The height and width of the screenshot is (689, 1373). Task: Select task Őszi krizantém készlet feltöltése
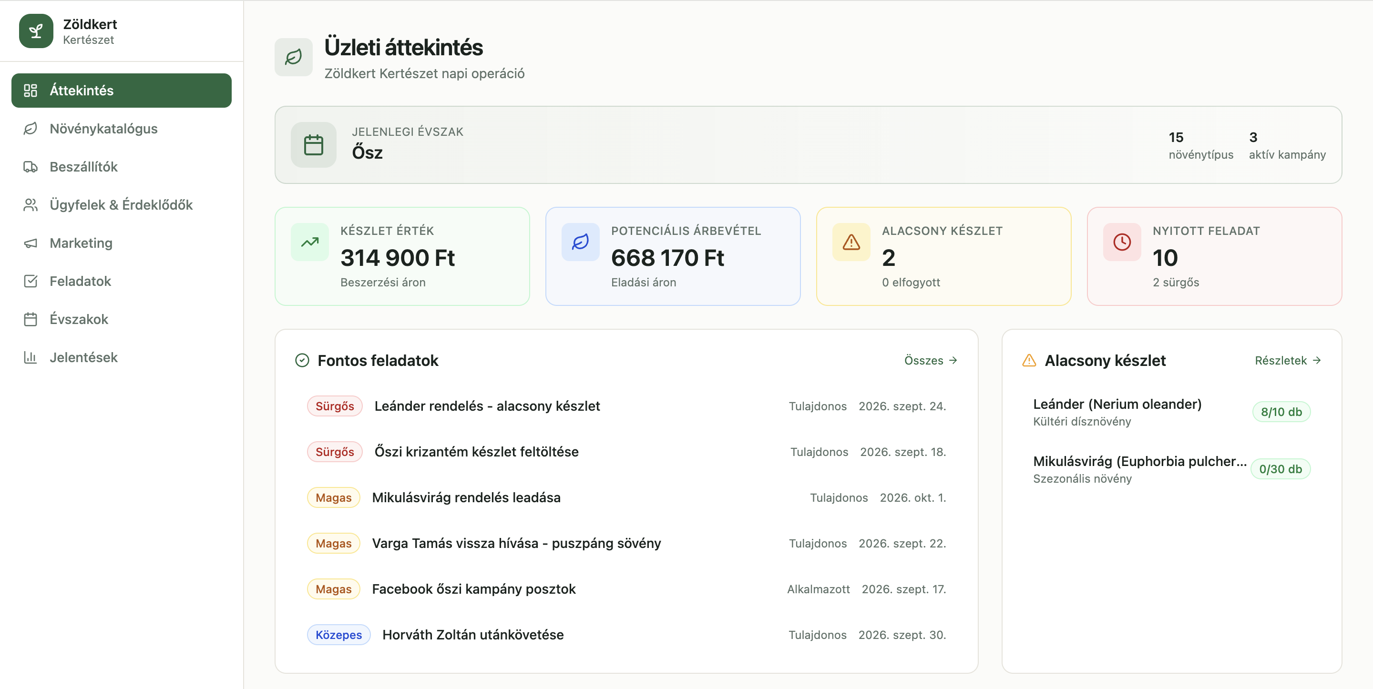pos(626,452)
